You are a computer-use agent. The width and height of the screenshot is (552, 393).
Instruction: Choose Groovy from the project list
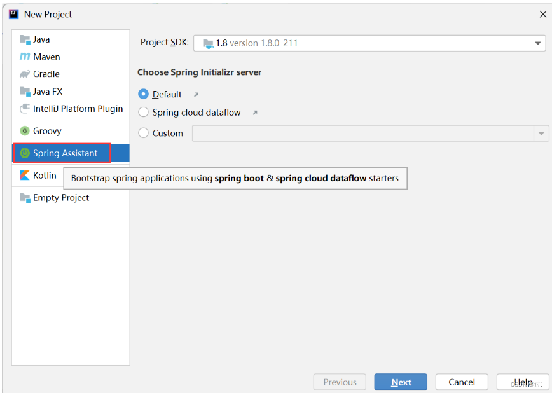(x=71, y=131)
